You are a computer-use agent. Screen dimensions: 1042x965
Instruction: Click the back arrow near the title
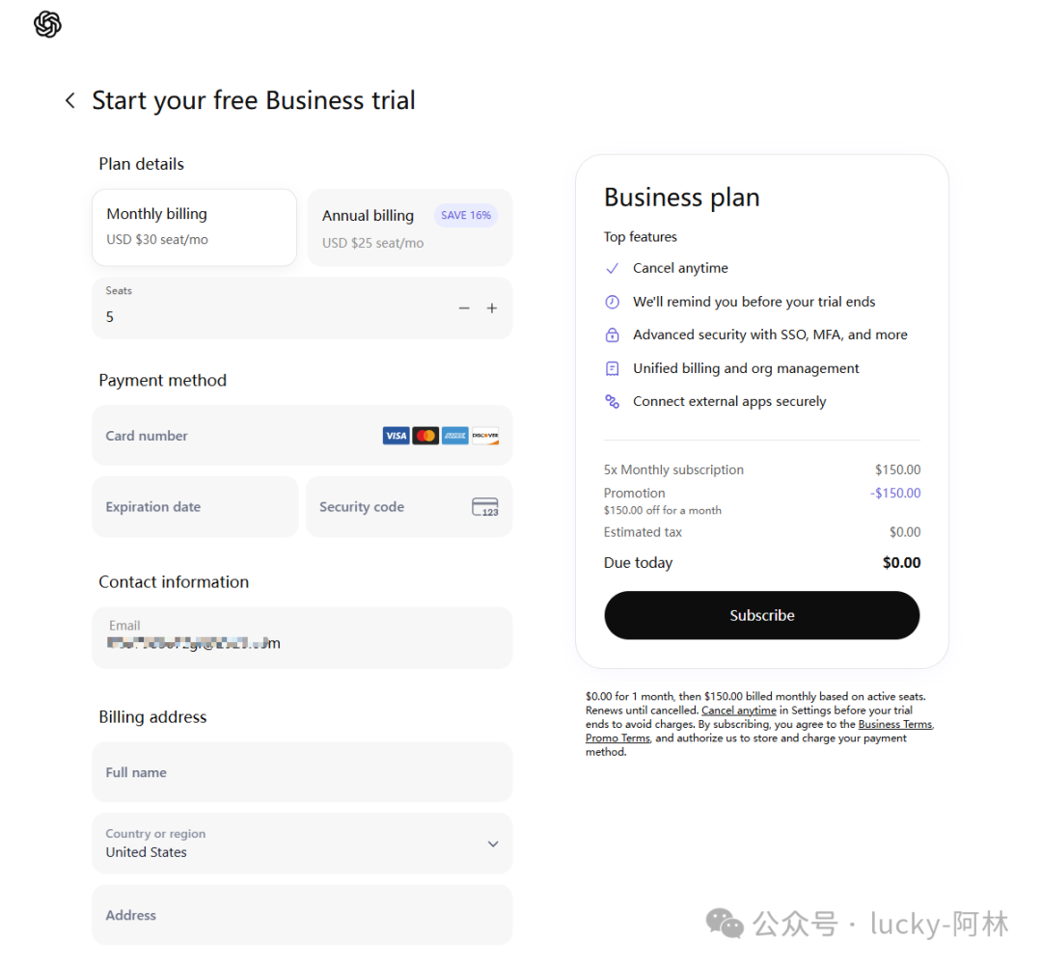click(69, 99)
